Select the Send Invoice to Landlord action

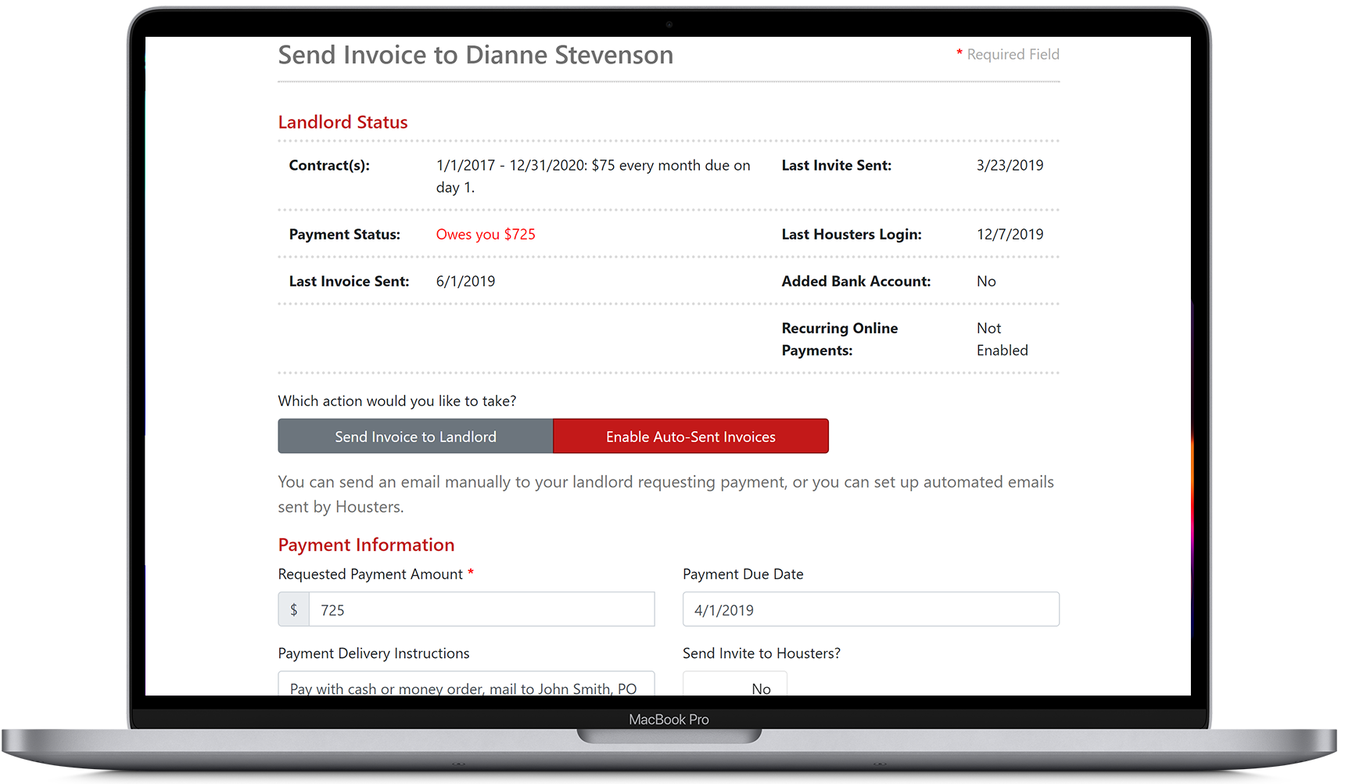point(414,436)
